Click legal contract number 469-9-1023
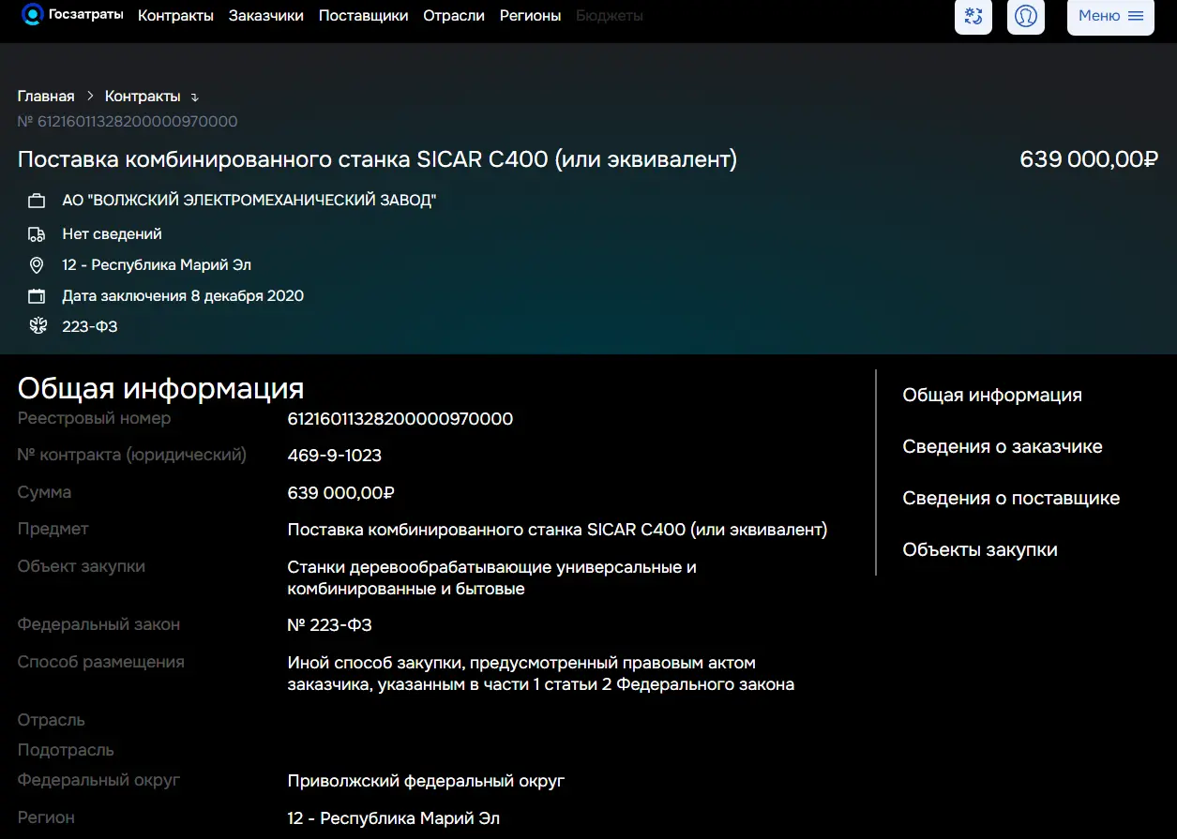This screenshot has height=839, width=1177. (335, 457)
